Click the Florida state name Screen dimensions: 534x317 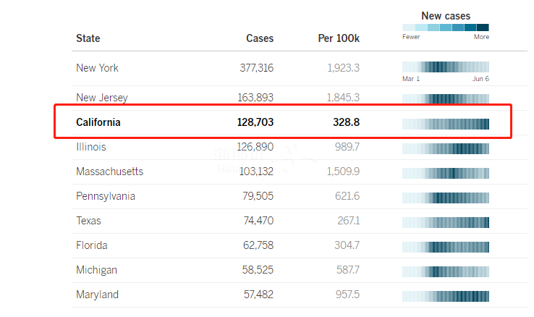point(92,245)
